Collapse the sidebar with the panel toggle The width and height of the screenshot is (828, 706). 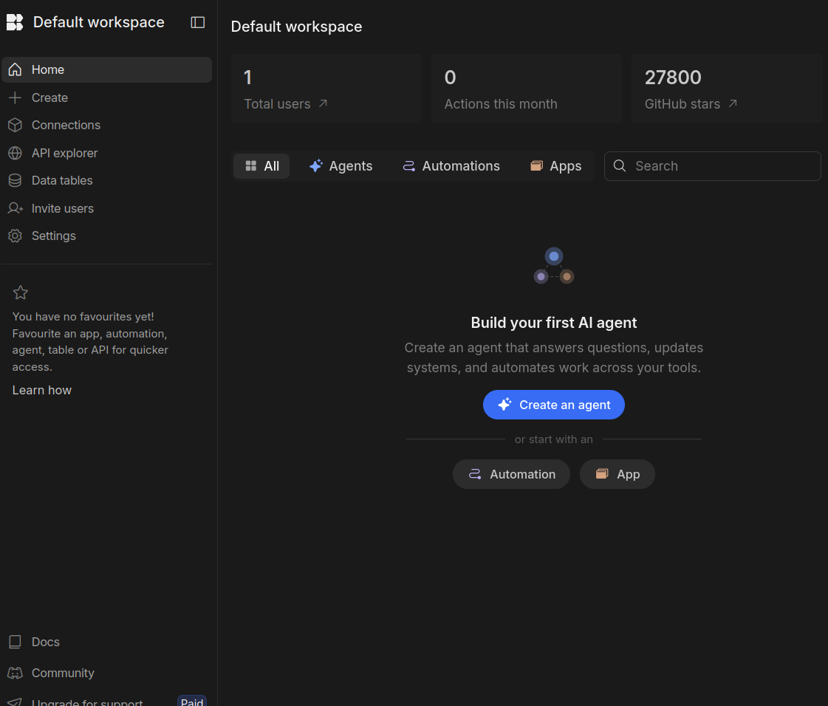click(197, 22)
